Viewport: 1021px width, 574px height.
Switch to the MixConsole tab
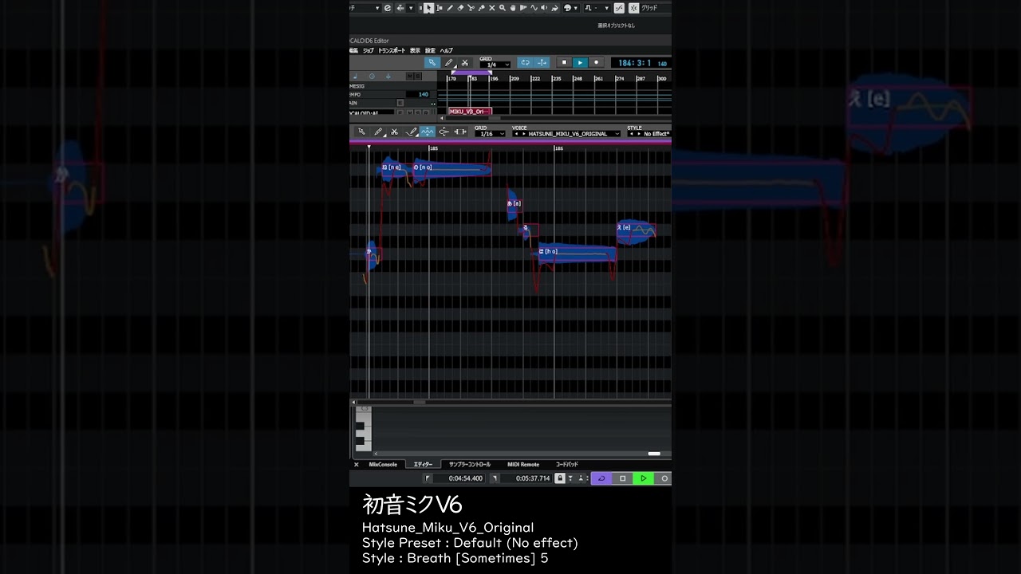(383, 465)
